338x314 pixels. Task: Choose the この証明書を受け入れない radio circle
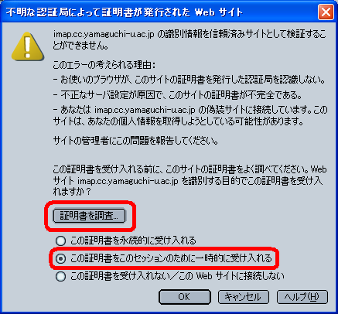click(x=60, y=276)
